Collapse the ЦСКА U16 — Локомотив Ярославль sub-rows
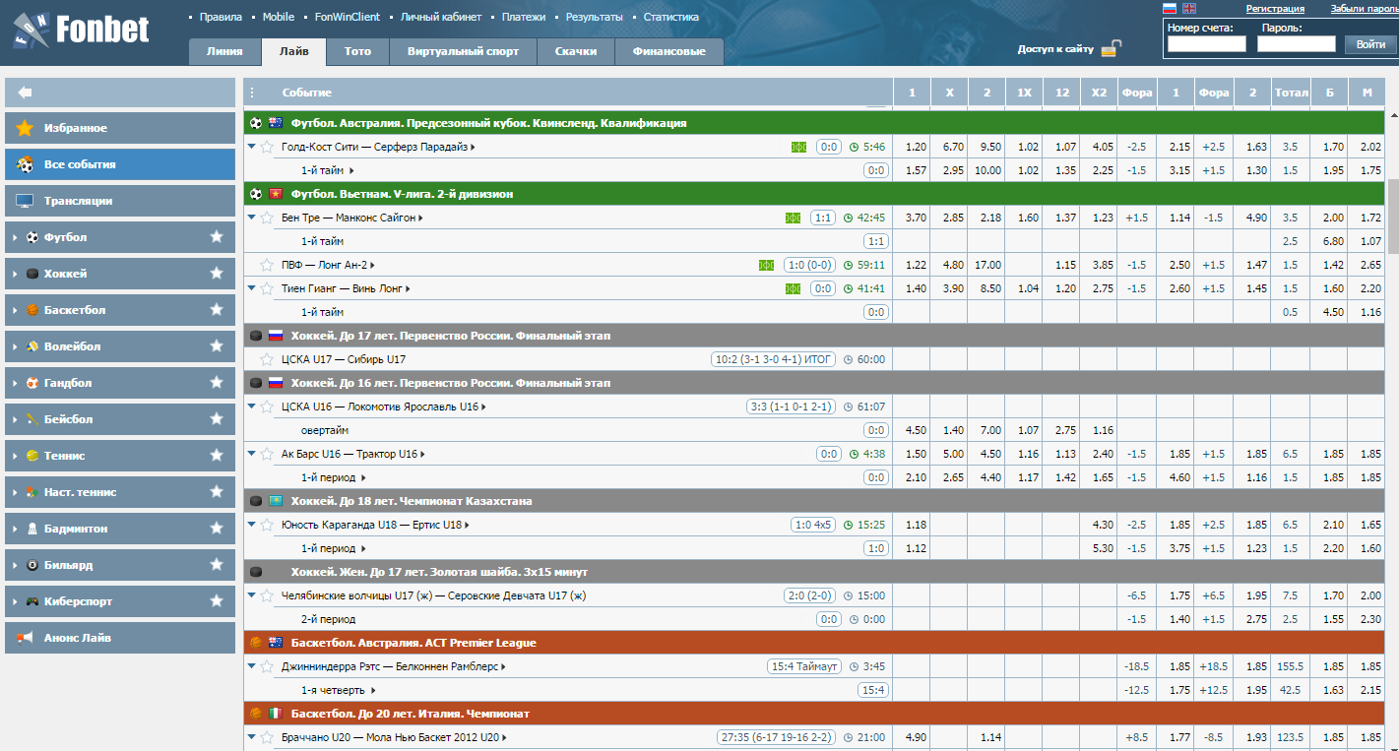Viewport: 1399px width, 751px height. [252, 407]
